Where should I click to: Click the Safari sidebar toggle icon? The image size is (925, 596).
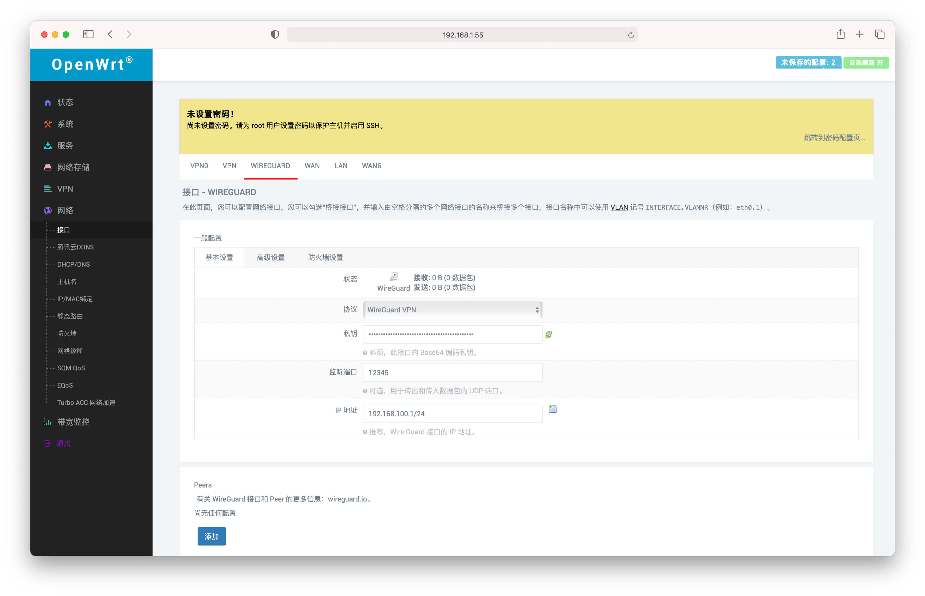[88, 35]
